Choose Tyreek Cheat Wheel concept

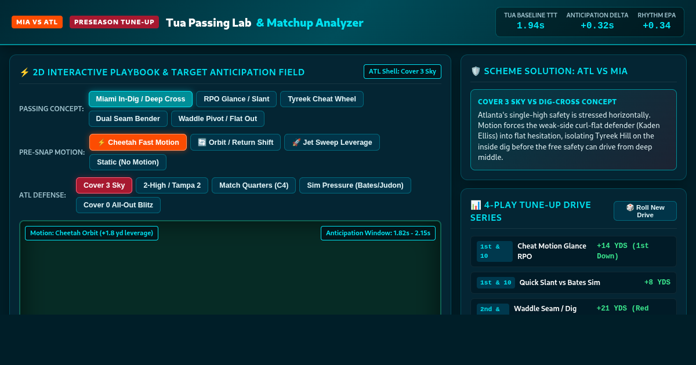[322, 99]
